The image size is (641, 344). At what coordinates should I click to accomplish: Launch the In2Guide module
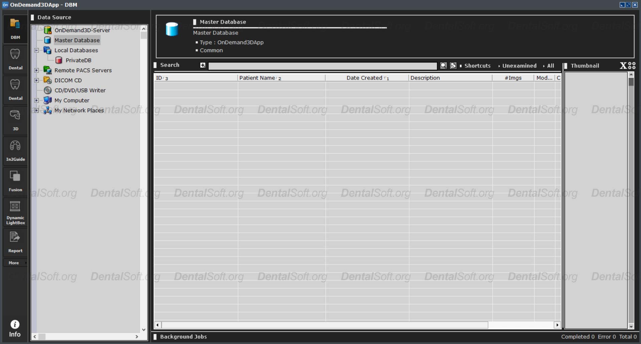15,150
